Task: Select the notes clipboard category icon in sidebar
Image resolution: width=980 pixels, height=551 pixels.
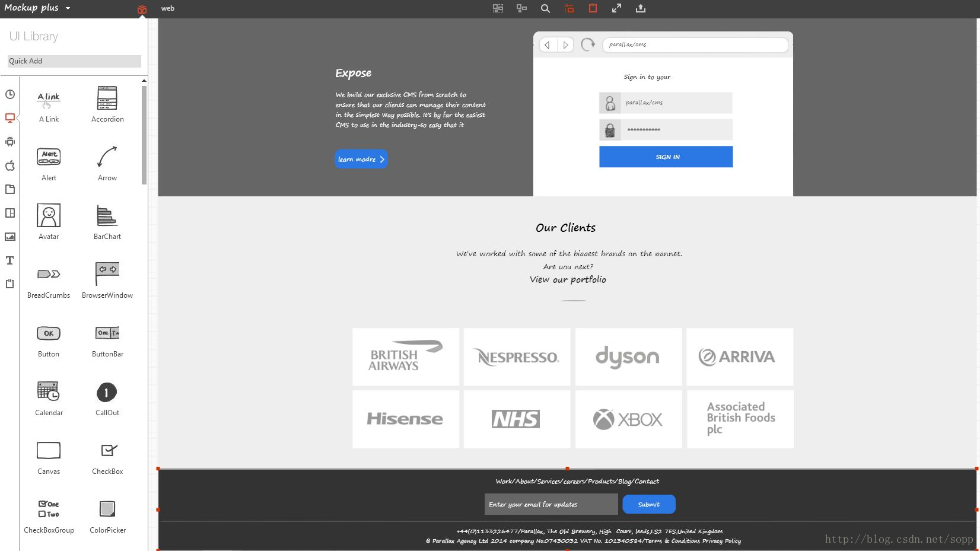Action: tap(10, 284)
